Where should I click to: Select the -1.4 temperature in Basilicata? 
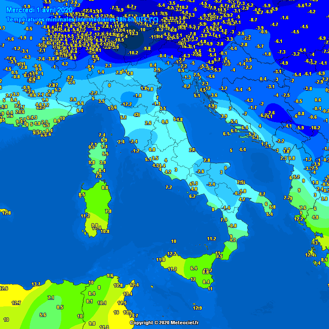(226, 208)
